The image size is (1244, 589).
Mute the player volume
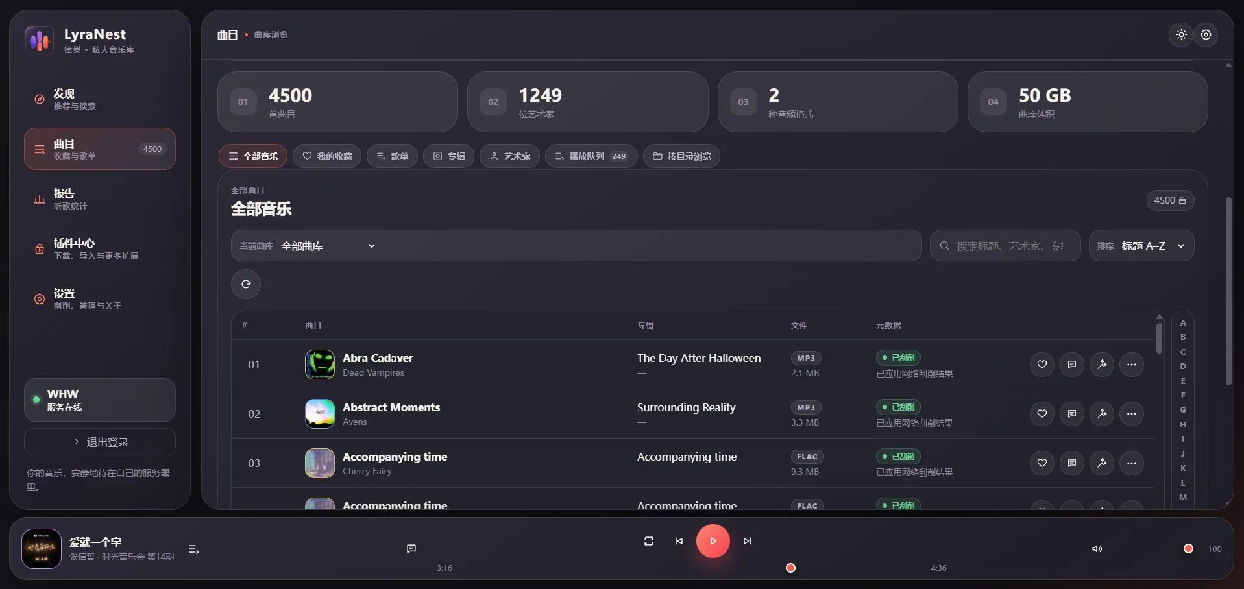click(x=1097, y=549)
